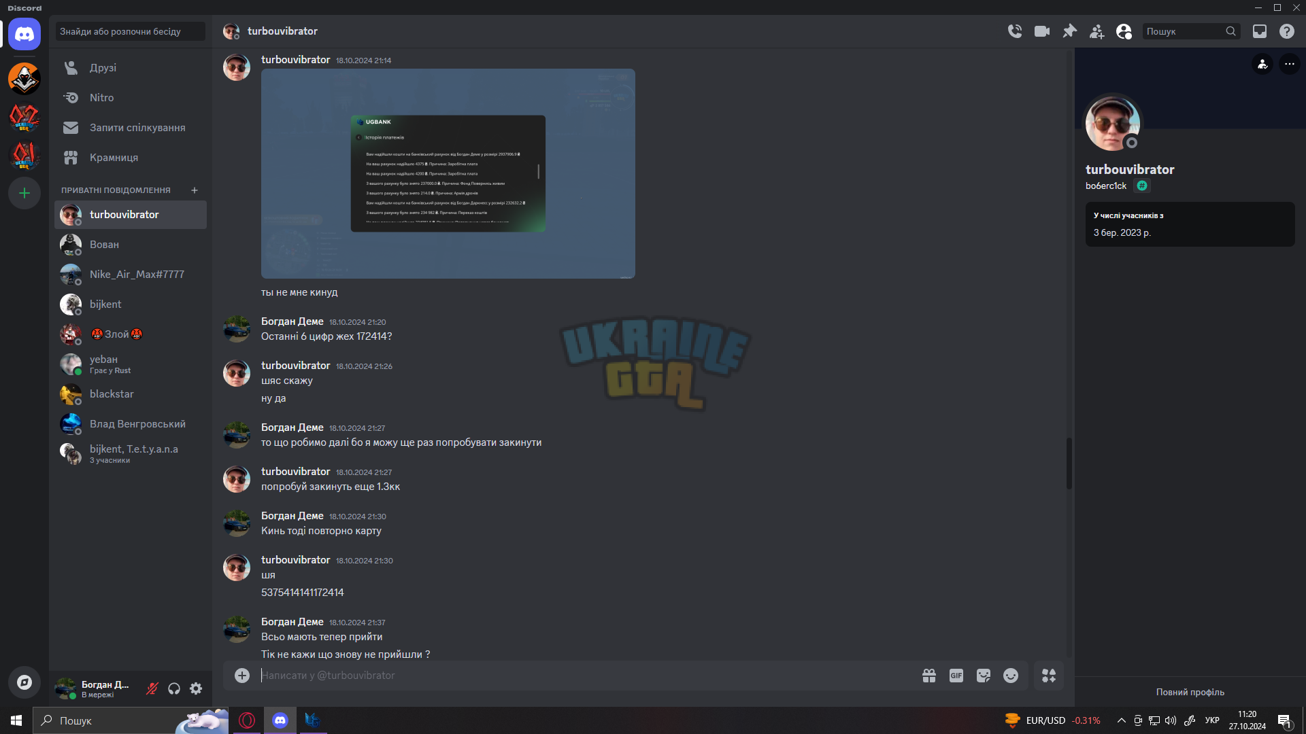Open Запити спілкування message requests

[131, 128]
